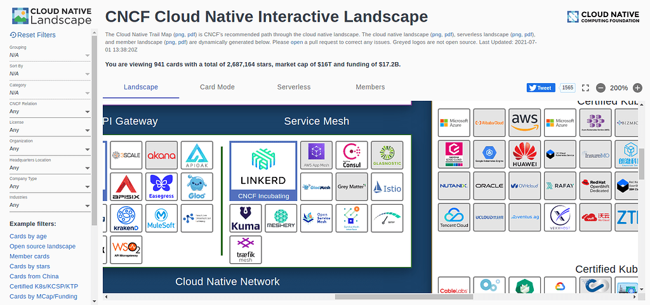The width and height of the screenshot is (650, 305).
Task: Click the APIOAK card
Action: pos(197,155)
